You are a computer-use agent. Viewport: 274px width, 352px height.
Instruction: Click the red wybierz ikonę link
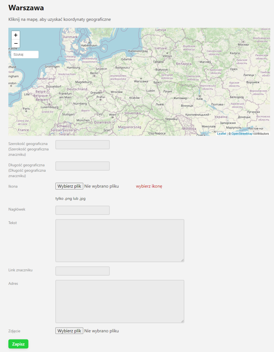149,186
